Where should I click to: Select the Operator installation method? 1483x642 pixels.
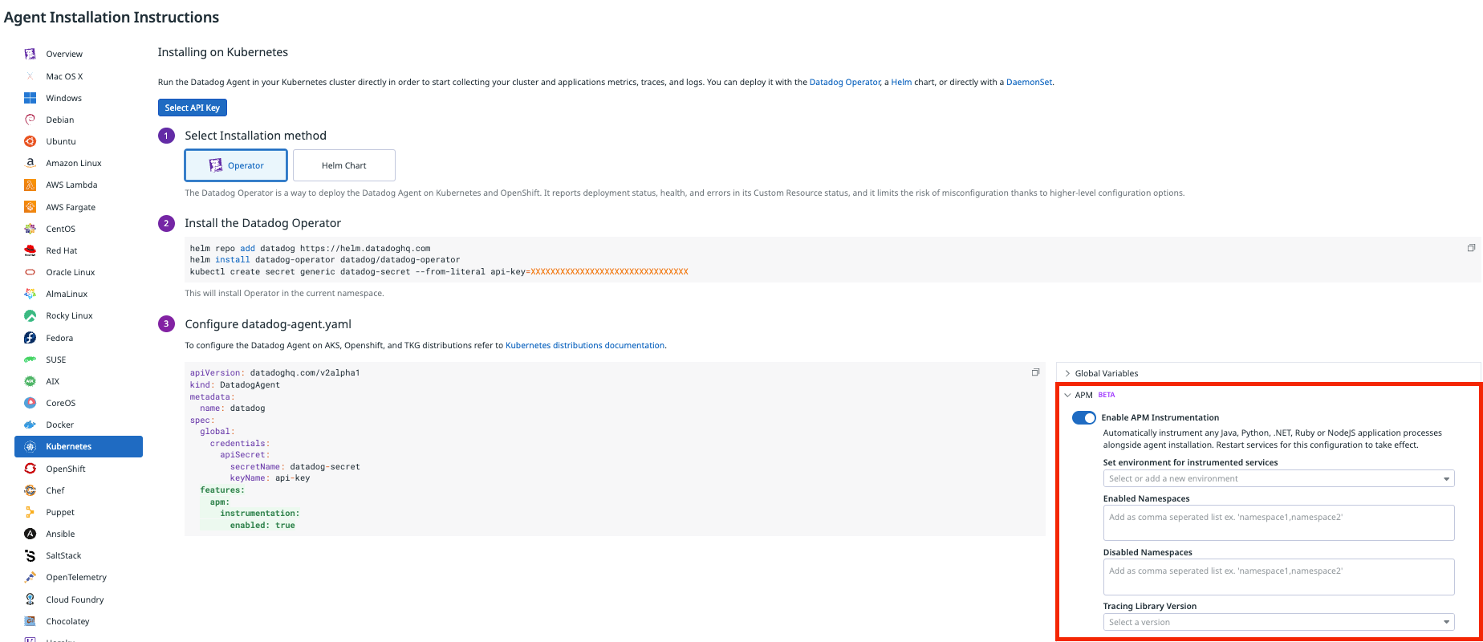pyautogui.click(x=236, y=165)
